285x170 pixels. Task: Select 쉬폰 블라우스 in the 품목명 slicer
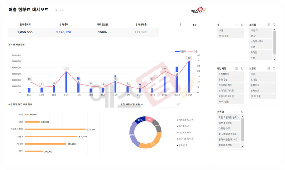coord(229,123)
